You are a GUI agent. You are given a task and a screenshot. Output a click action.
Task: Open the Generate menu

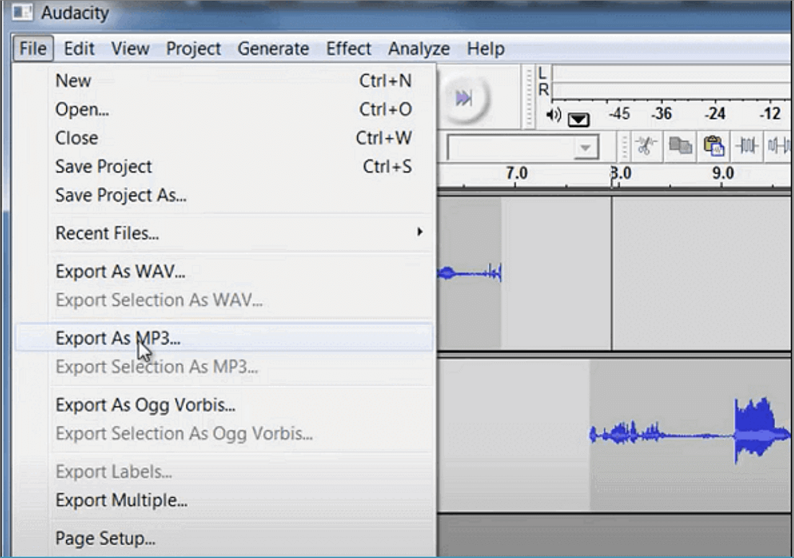[x=273, y=48]
